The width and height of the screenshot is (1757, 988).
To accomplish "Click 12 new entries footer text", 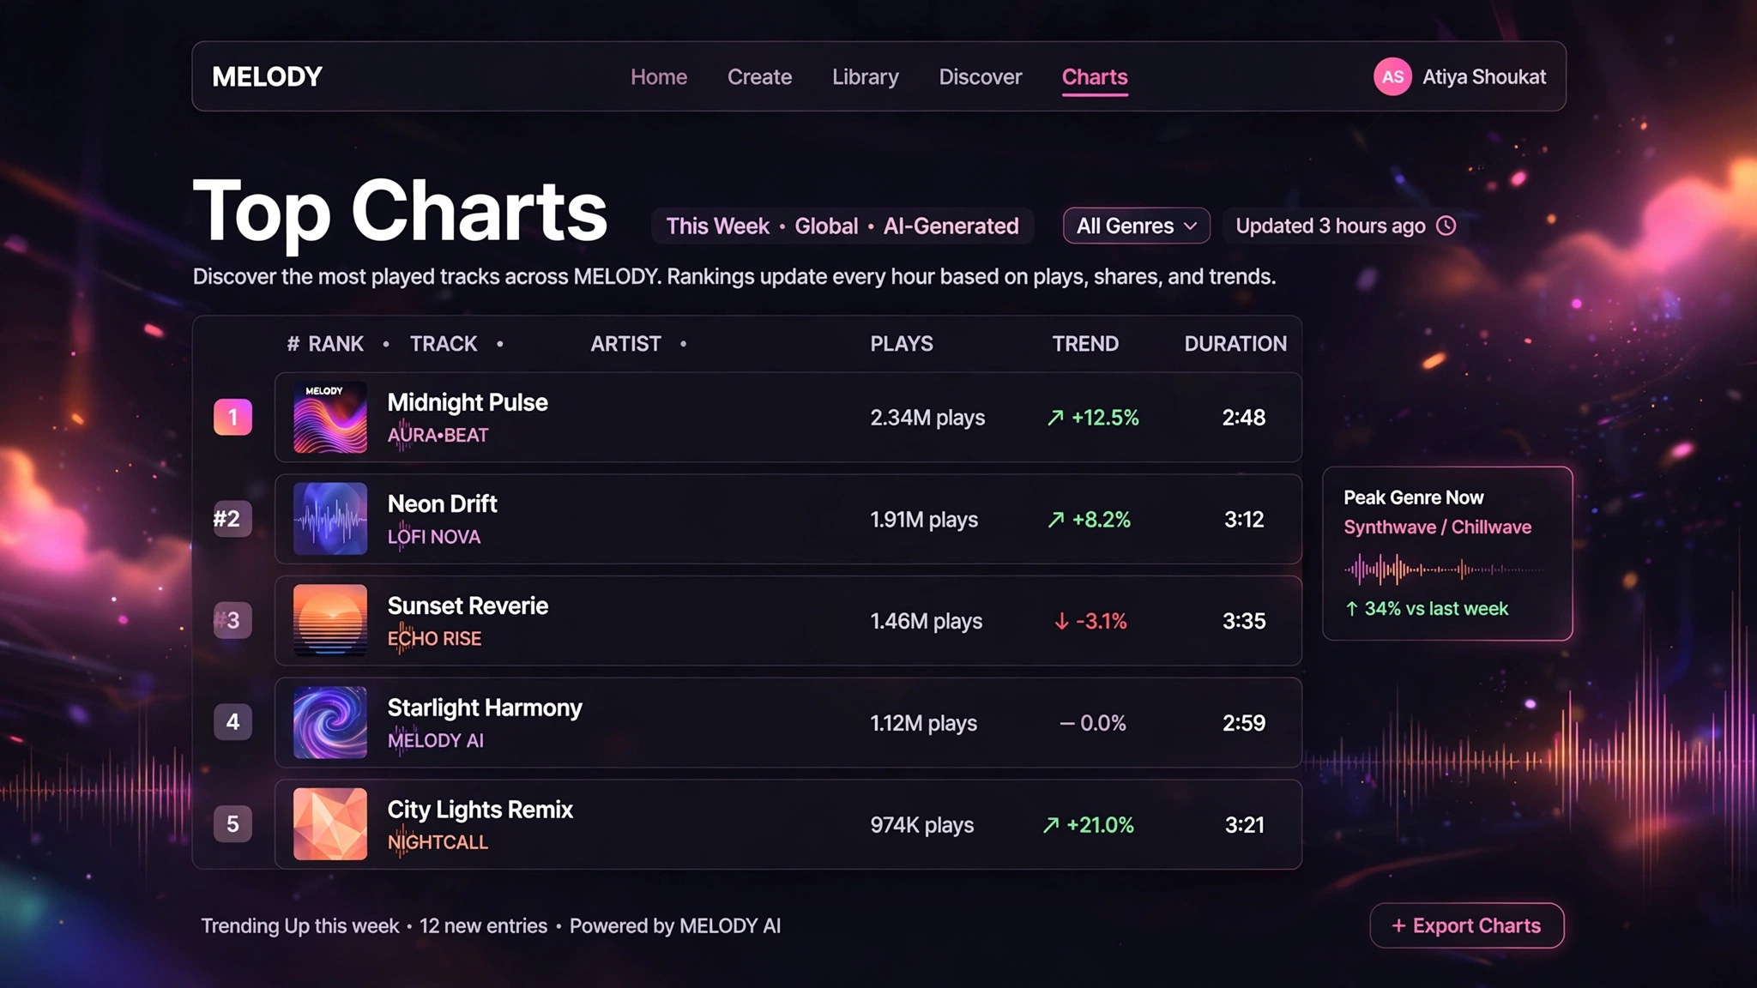I will tap(483, 926).
